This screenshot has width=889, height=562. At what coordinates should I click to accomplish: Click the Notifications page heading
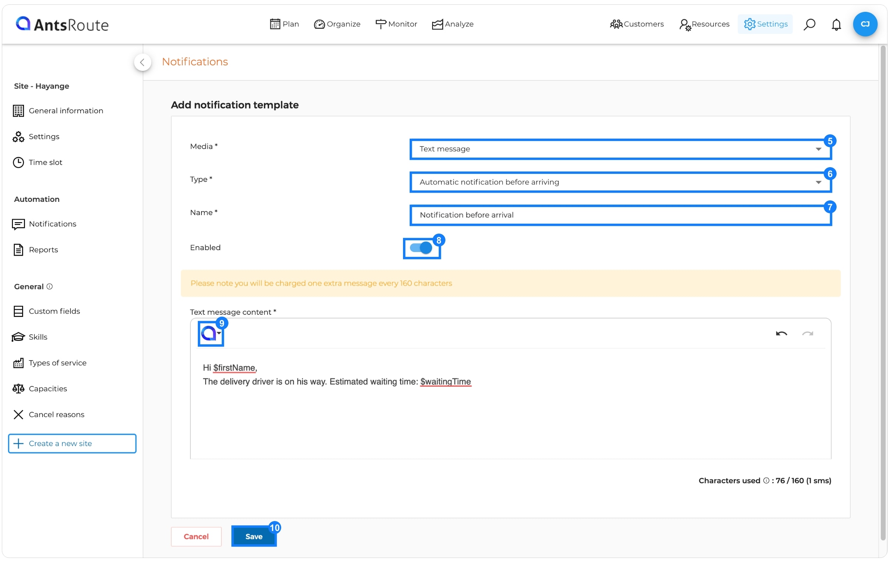coord(194,62)
